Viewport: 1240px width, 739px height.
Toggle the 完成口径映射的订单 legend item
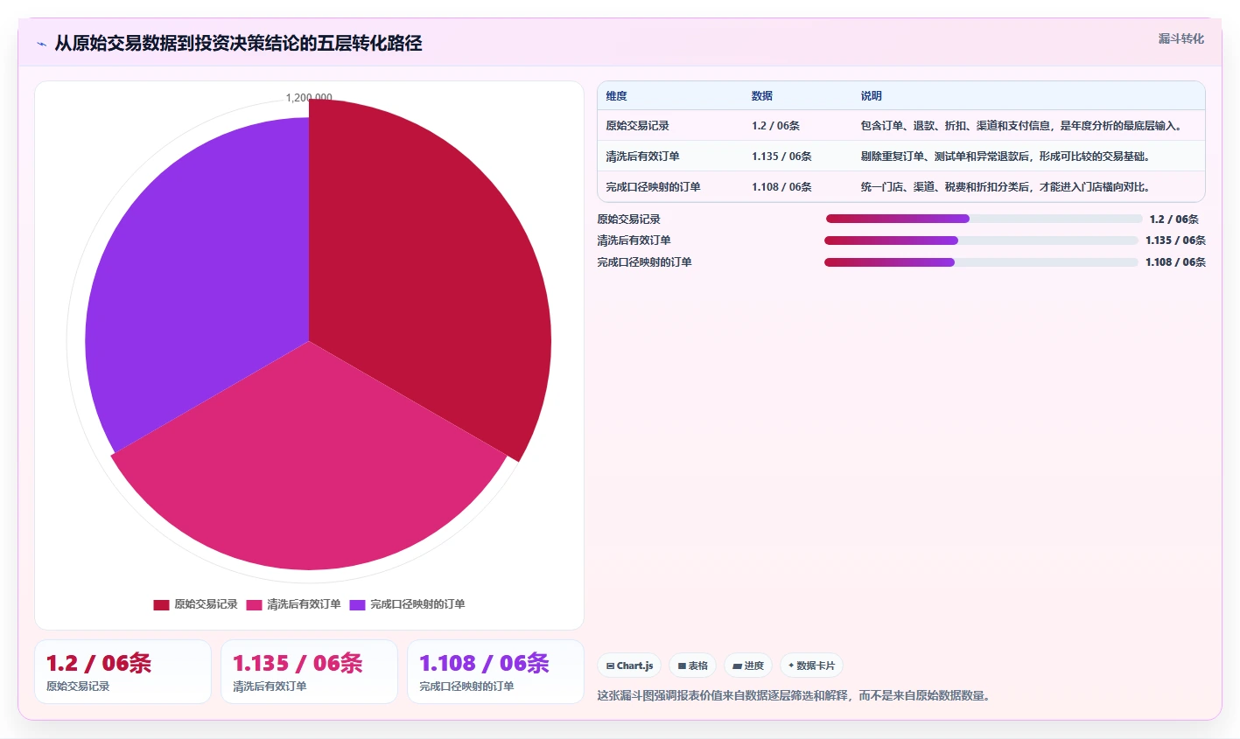coord(407,604)
